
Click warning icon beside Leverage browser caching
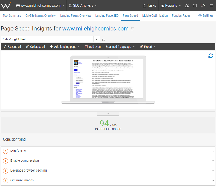coord(6,170)
